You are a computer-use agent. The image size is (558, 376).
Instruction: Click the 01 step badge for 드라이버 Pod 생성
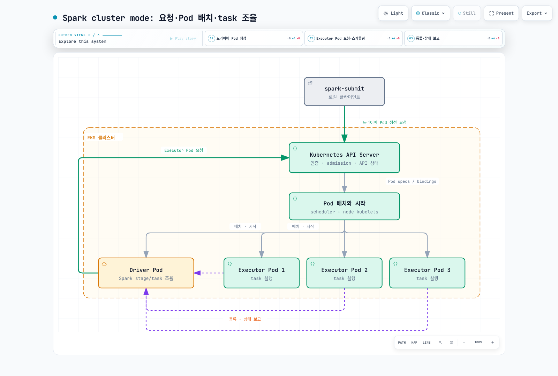211,38
